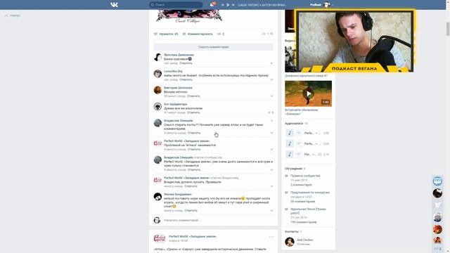Screen dimensions: 450x253
Task: Like the Весьма неплохо comment
Action: pyautogui.click(x=271, y=96)
